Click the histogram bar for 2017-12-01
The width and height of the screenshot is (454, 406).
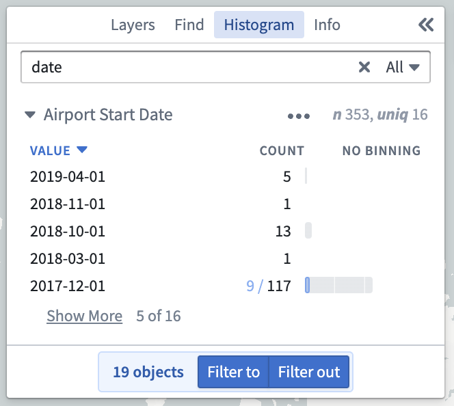pos(338,285)
